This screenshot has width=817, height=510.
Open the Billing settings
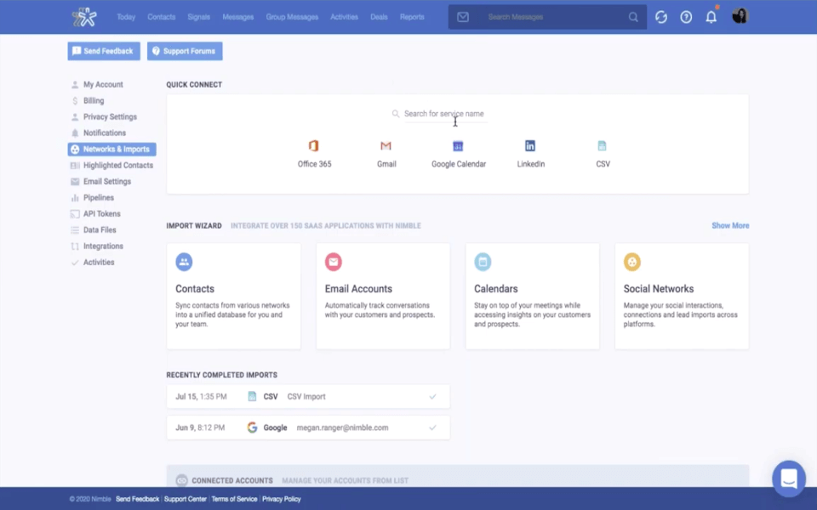[94, 100]
